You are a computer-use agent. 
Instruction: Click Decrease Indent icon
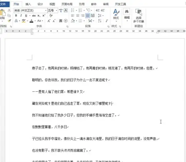click(x=98, y=10)
